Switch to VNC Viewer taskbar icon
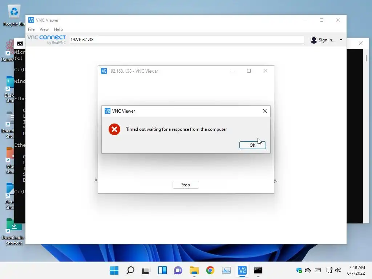The image size is (372, 279). point(242,270)
